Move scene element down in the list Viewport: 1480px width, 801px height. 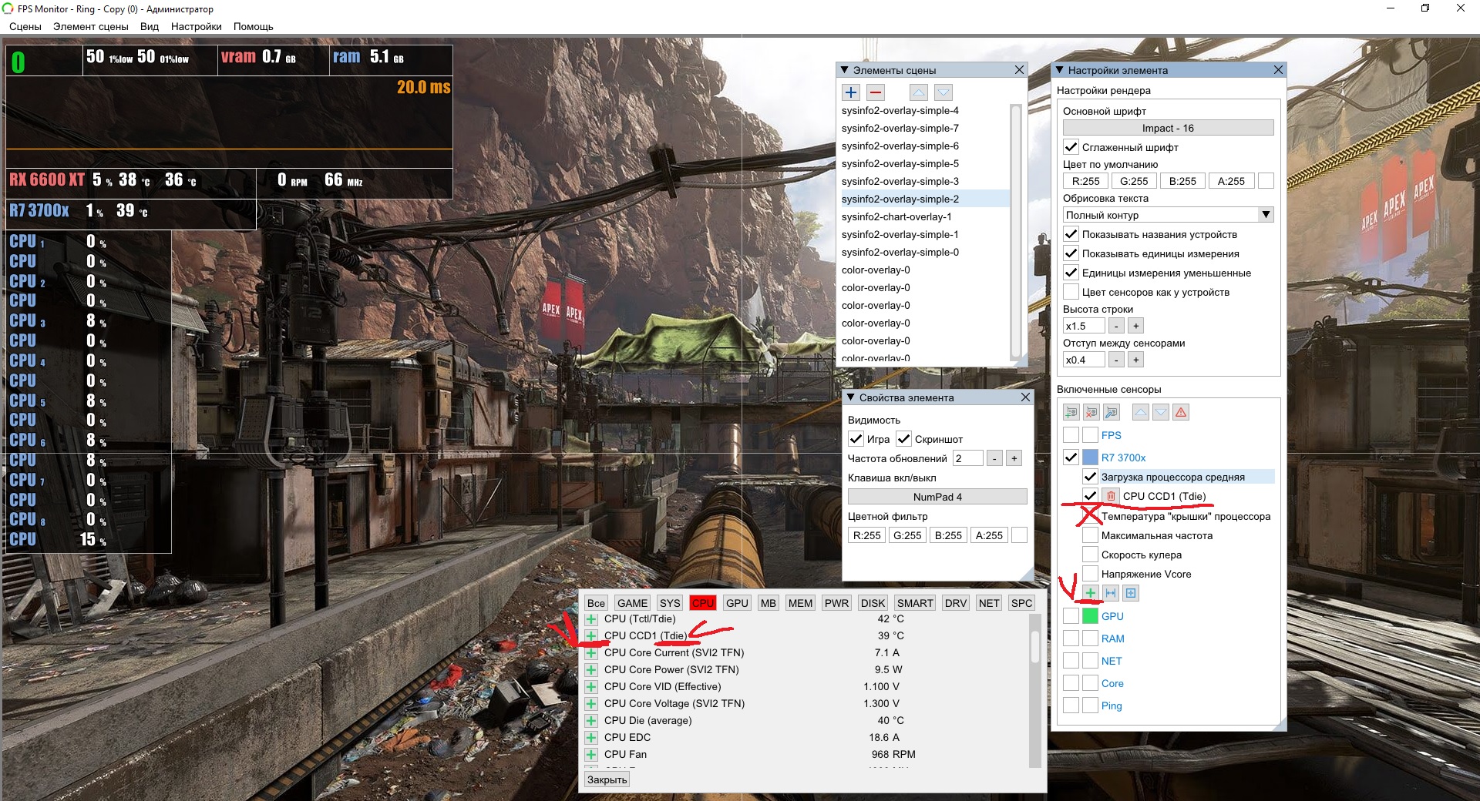tap(943, 92)
